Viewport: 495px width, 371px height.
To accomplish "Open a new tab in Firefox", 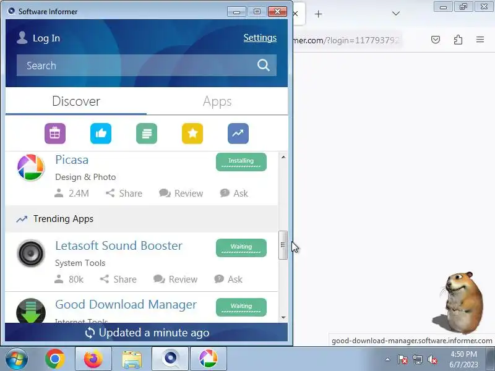I will 318,14.
